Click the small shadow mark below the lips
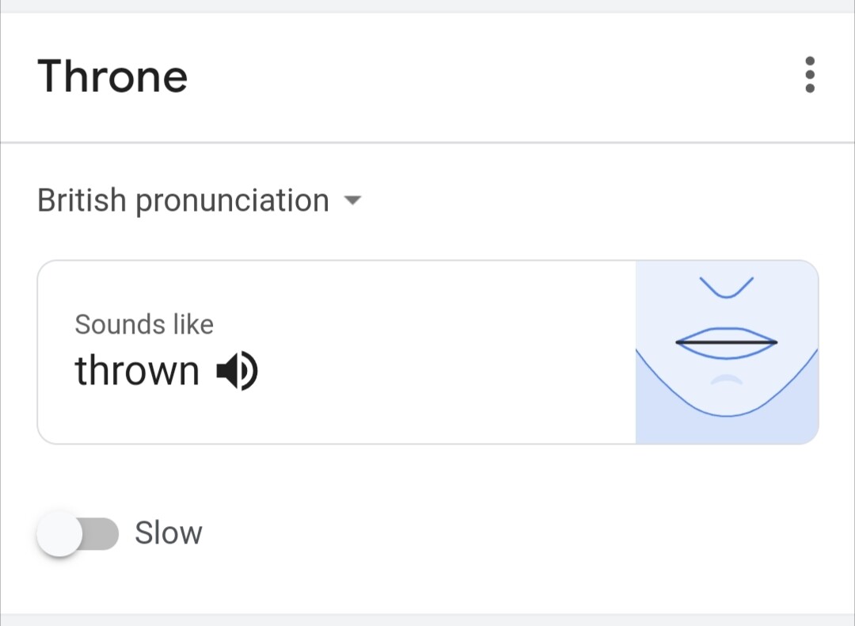 click(725, 380)
